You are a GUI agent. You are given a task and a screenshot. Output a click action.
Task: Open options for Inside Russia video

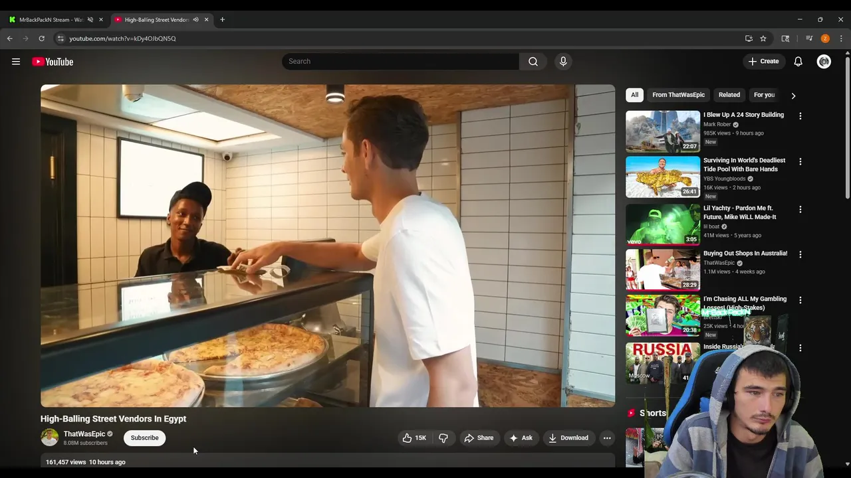click(x=800, y=348)
